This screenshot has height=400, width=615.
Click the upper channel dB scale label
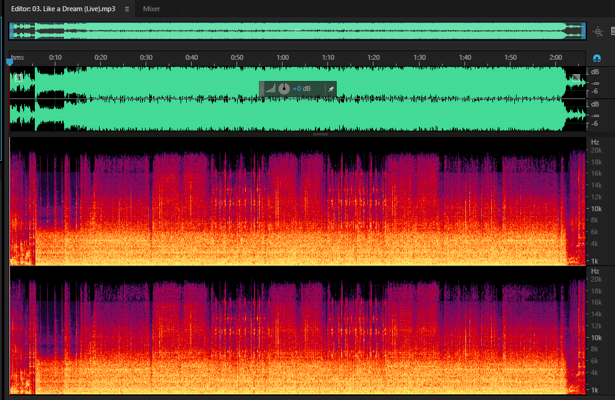(x=595, y=72)
